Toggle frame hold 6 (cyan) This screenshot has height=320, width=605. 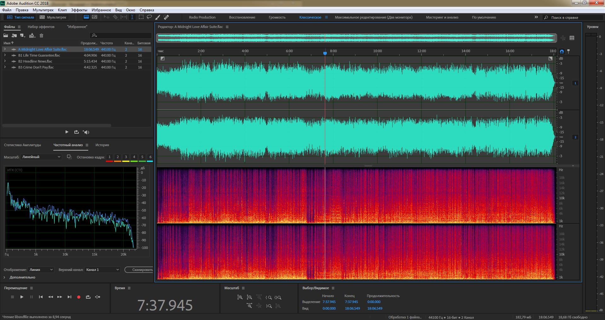point(150,157)
